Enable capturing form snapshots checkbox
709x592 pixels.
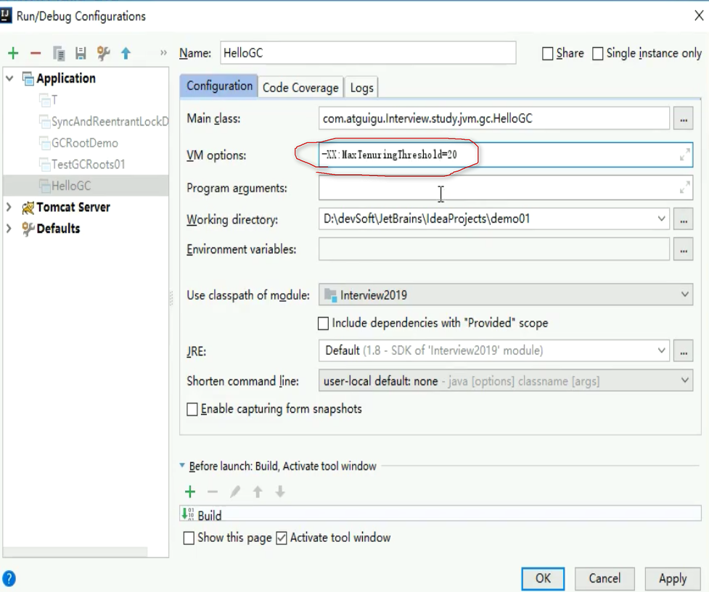[192, 409]
